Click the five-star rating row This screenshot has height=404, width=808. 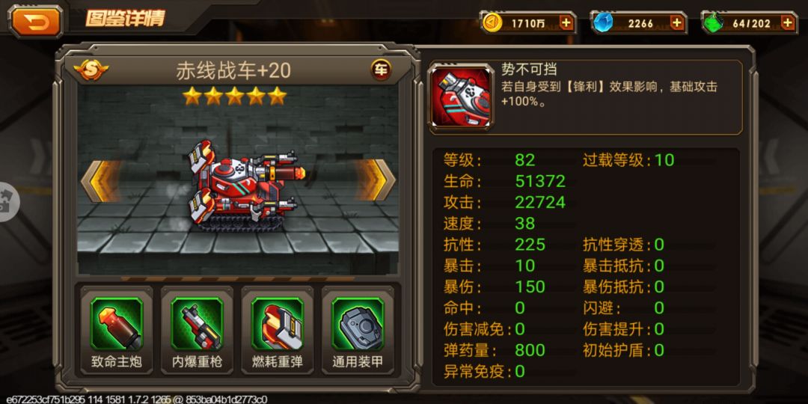coord(234,96)
